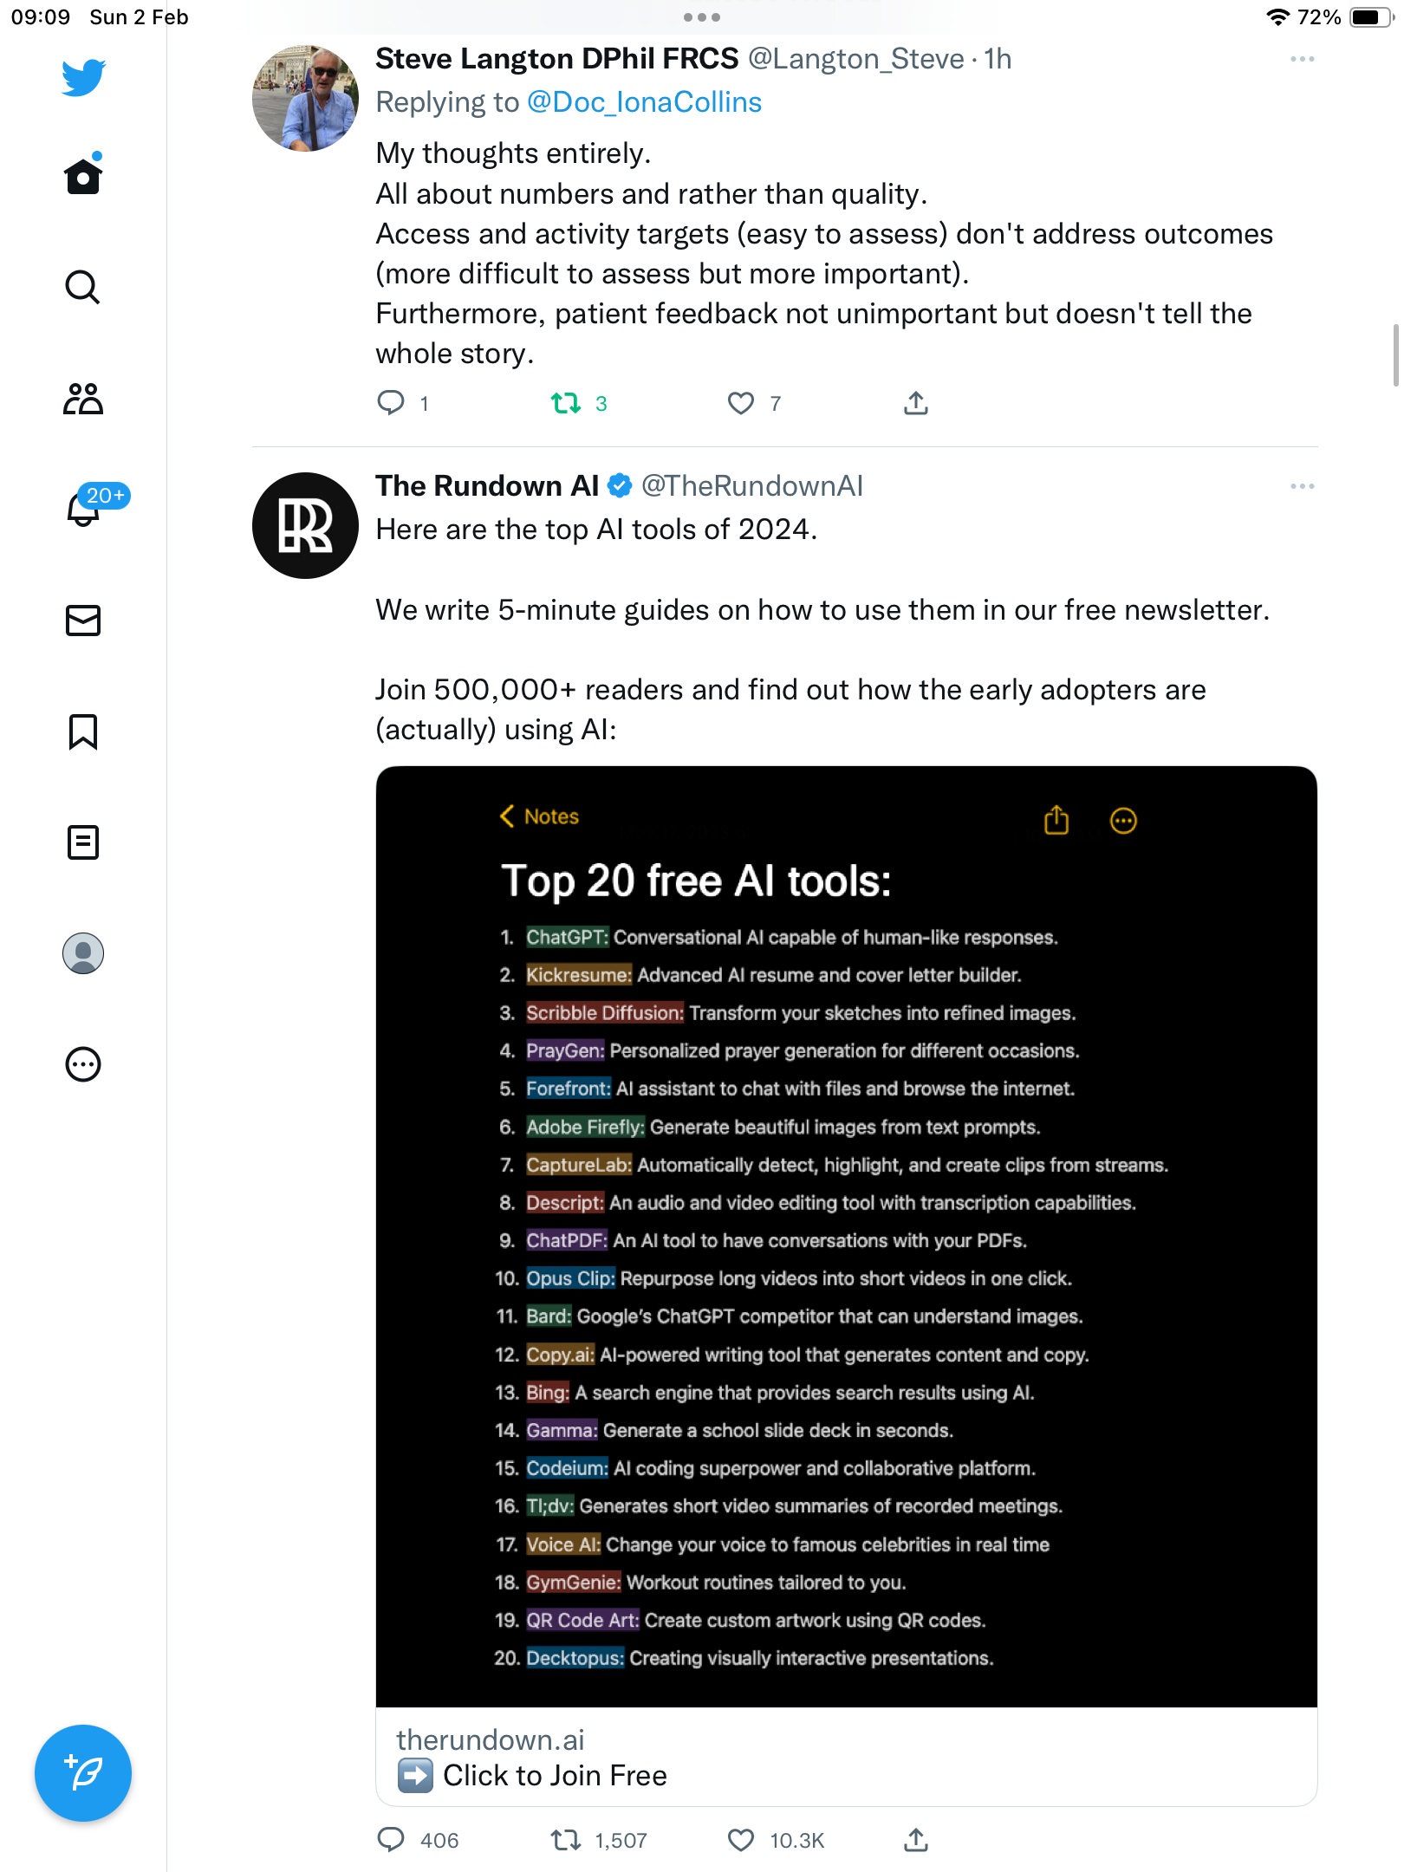Open the @Doc_IonaCollins mention link
Screen dimensions: 1404x1872
click(x=644, y=102)
